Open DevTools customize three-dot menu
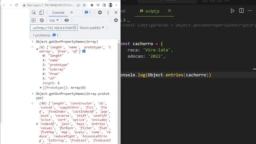This screenshot has height=144, width=256. click(x=108, y=12)
